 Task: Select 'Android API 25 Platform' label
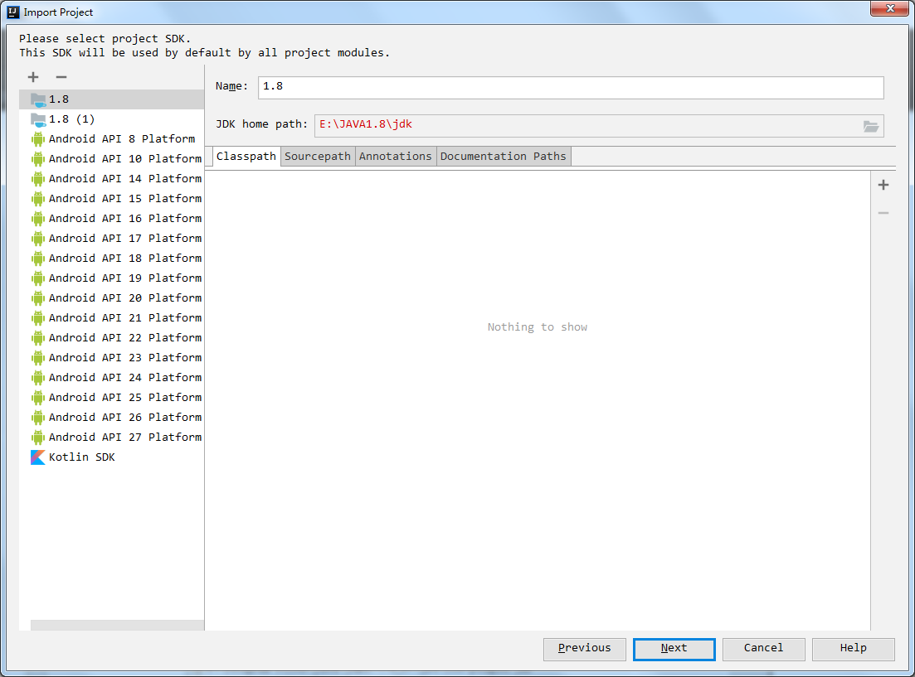click(x=125, y=397)
